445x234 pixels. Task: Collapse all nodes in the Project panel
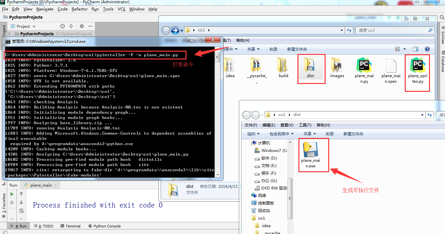click(x=71, y=26)
